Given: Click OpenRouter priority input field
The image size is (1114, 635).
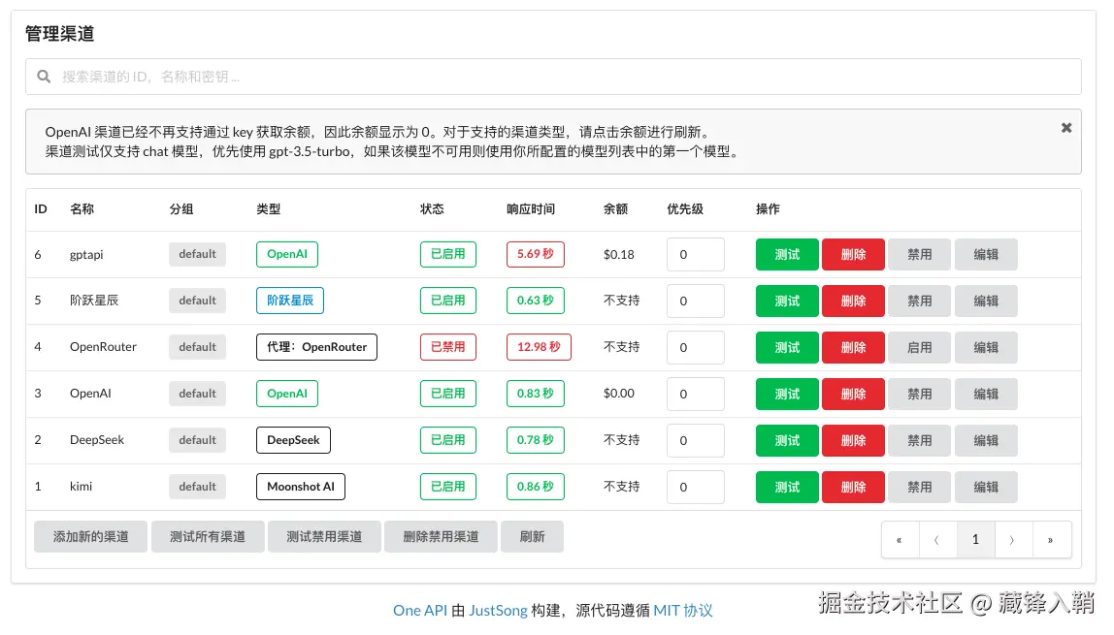Looking at the screenshot, I should (x=696, y=348).
